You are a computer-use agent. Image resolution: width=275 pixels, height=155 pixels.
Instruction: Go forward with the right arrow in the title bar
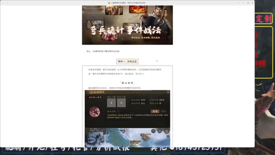pos(7,3)
